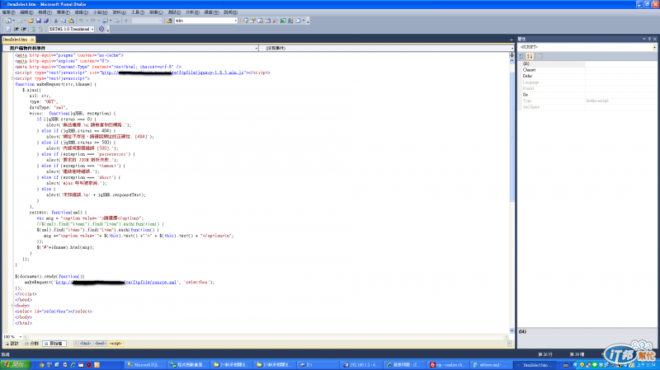Switch to Split view
The height and width of the screenshot is (370, 660).
coord(31,344)
